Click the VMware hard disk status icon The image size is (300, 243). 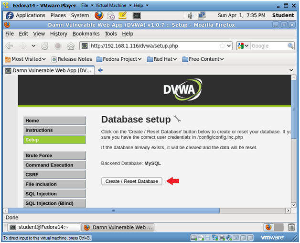[193, 238]
